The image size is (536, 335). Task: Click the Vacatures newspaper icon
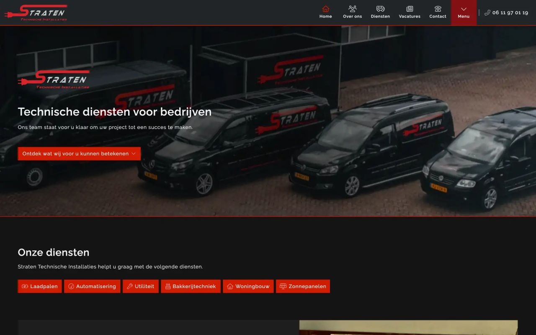(x=410, y=9)
